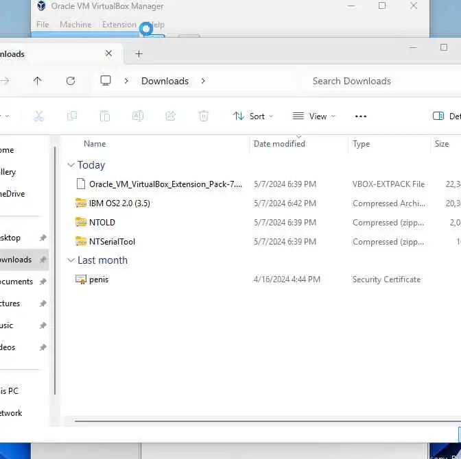Viewport: 461px width, 459px height.
Task: Click the Security Certificate type cell
Action: coord(386,280)
